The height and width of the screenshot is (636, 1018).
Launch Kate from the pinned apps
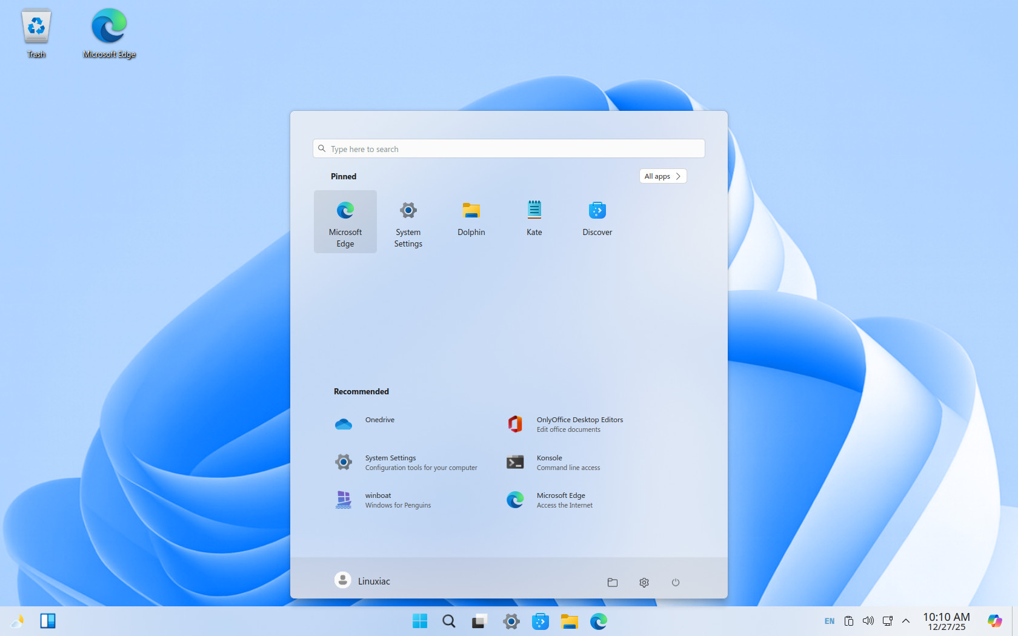(534, 220)
